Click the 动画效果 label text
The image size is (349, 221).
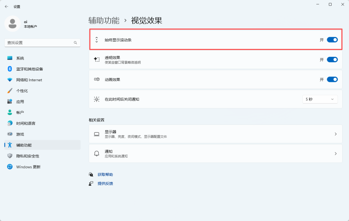coord(112,79)
